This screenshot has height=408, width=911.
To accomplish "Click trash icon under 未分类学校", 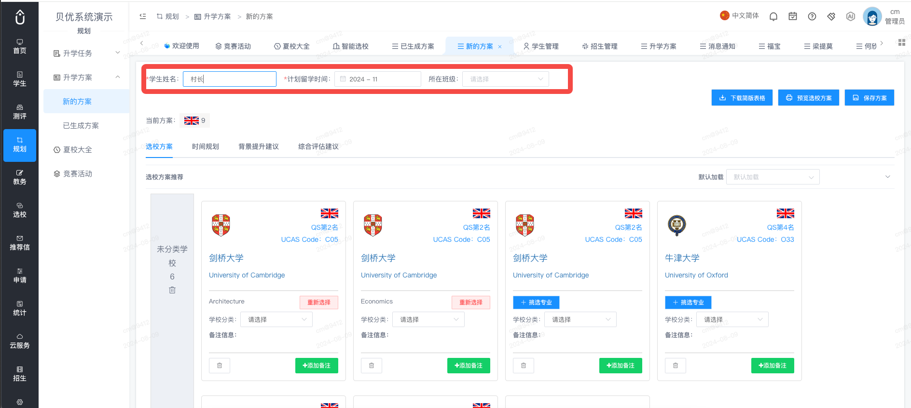I will click(x=172, y=290).
